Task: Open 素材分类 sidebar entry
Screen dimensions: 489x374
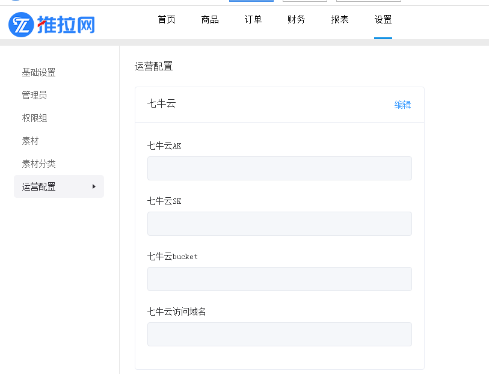Action: pyautogui.click(x=38, y=164)
